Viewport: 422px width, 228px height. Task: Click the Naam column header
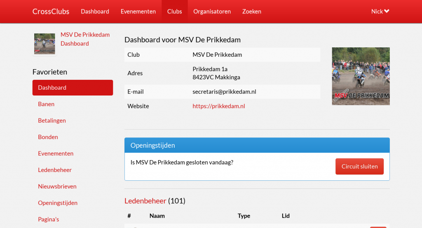[x=157, y=216]
